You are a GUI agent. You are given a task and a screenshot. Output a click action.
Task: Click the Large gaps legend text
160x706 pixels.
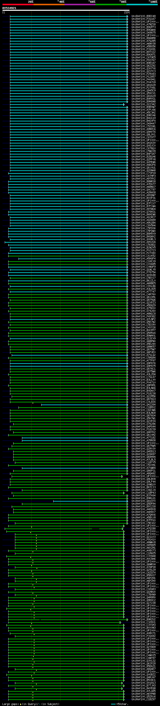point(31,704)
